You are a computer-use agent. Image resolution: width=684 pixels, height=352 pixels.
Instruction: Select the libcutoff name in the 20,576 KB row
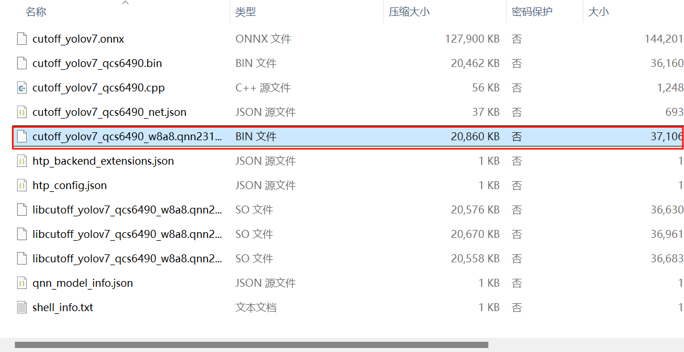click(x=127, y=210)
